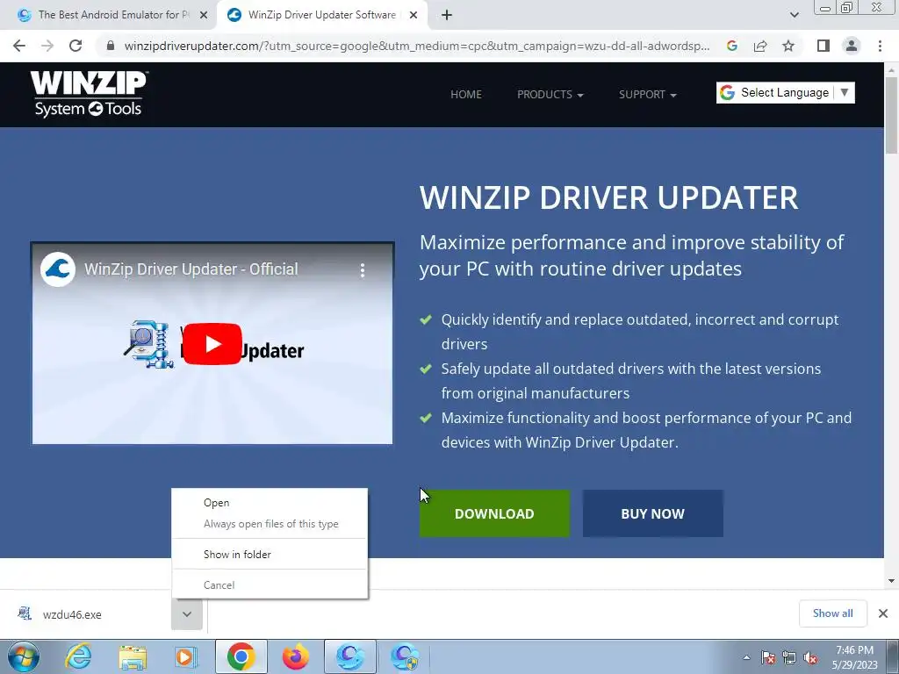Switch to The Best Android Emulator tab
This screenshot has width=899, height=674.
[x=109, y=15]
